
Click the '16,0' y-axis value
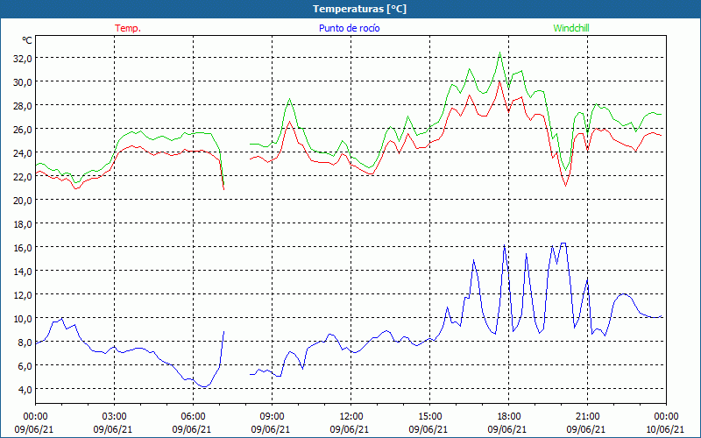(x=23, y=248)
